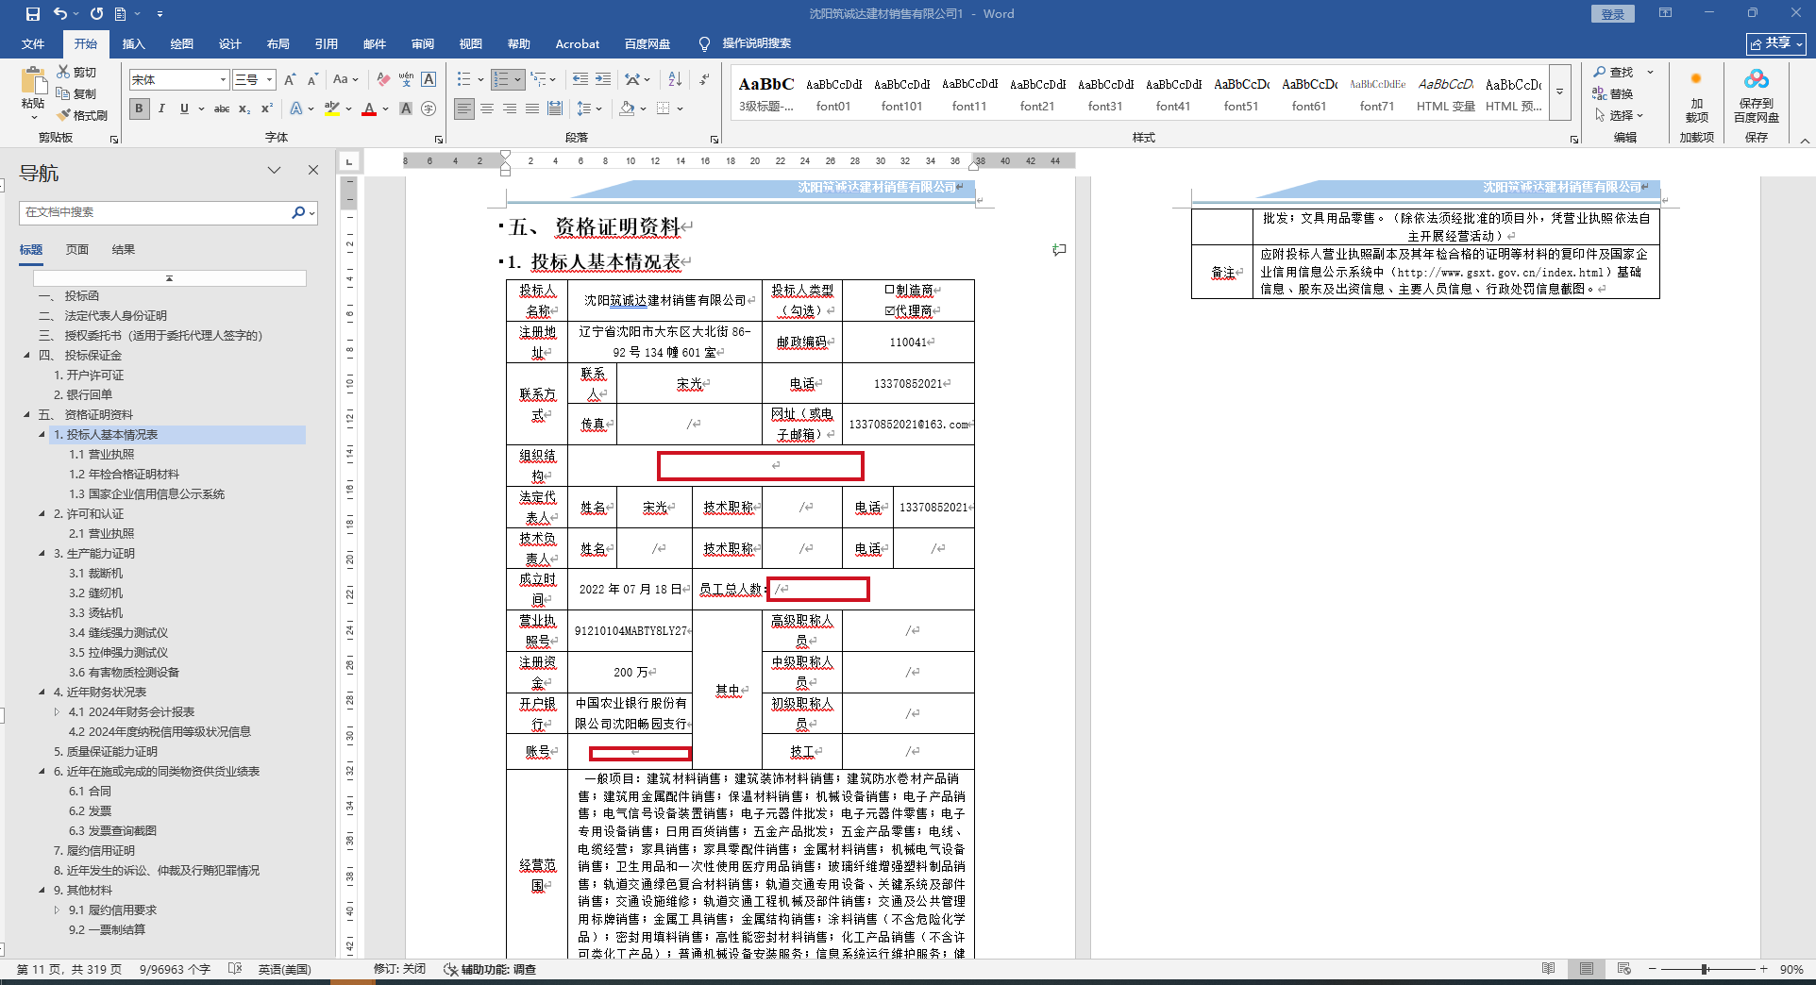Open the 加载项 add-ins button
Image resolution: width=1816 pixels, height=985 pixels.
(1696, 95)
